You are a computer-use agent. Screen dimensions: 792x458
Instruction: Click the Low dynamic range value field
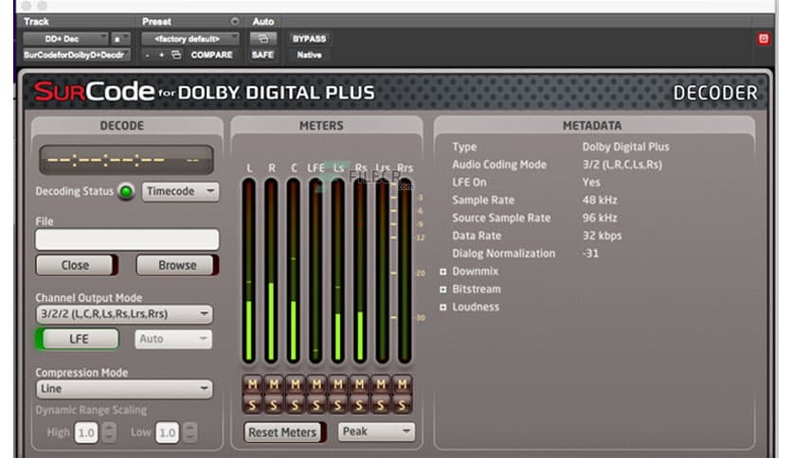point(167,432)
